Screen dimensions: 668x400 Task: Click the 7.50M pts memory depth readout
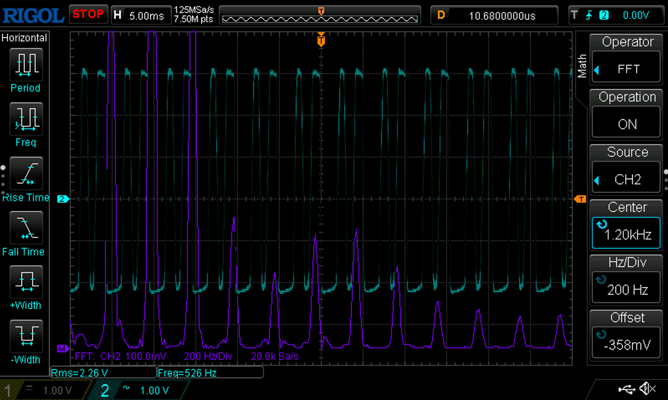(194, 19)
